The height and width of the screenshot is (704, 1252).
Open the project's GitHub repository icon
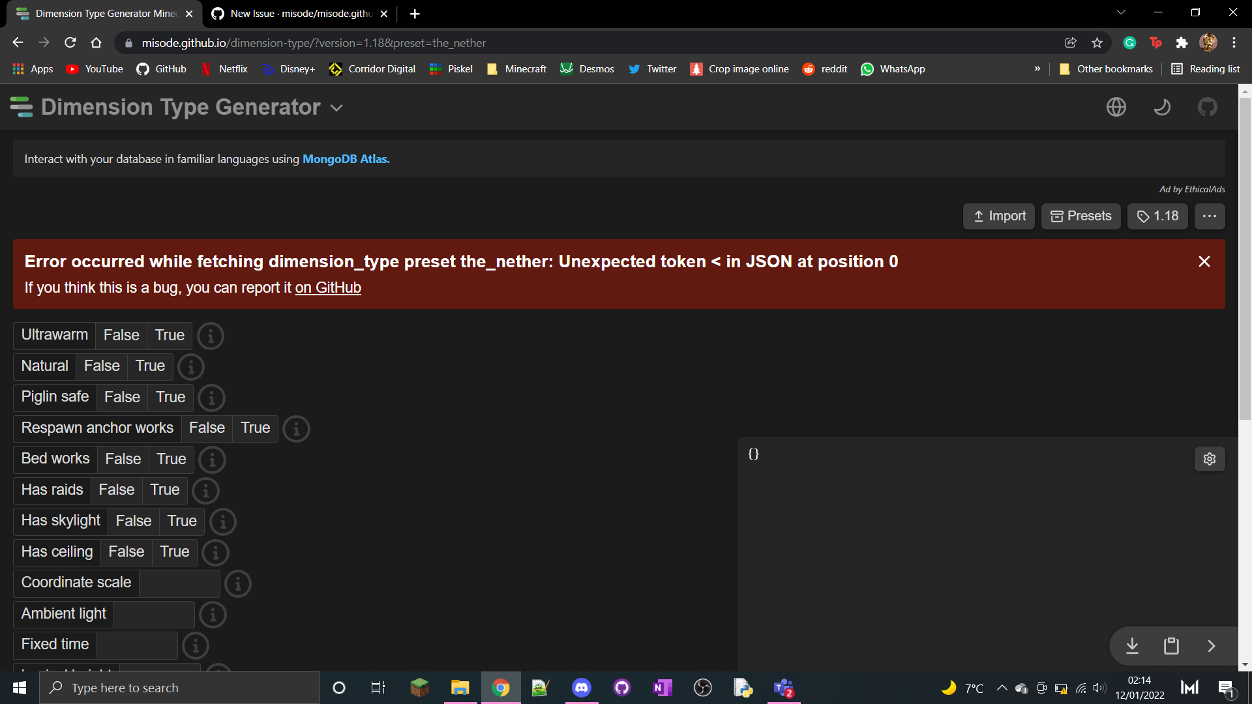tap(1208, 107)
